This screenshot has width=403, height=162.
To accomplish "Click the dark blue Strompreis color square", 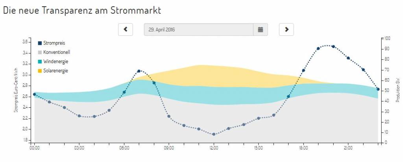I will click(40, 43).
